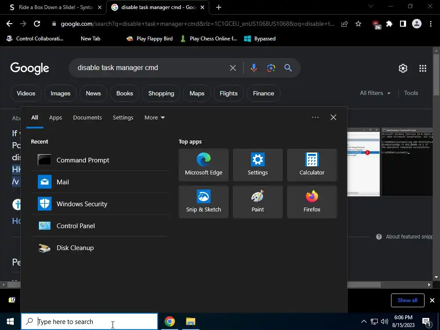440x330 pixels.
Task: Expand the All filters dropdown on Google
Action: tap(375, 93)
